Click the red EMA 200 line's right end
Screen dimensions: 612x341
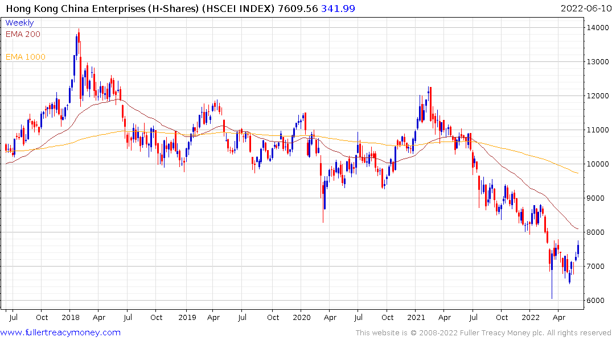(x=577, y=229)
